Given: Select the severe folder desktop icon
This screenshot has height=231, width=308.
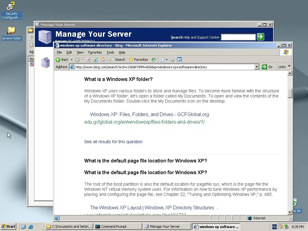Looking at the screenshot, I should [11, 34].
